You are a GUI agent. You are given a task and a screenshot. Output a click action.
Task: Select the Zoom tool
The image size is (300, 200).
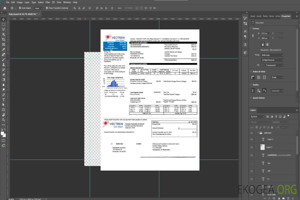(3, 120)
